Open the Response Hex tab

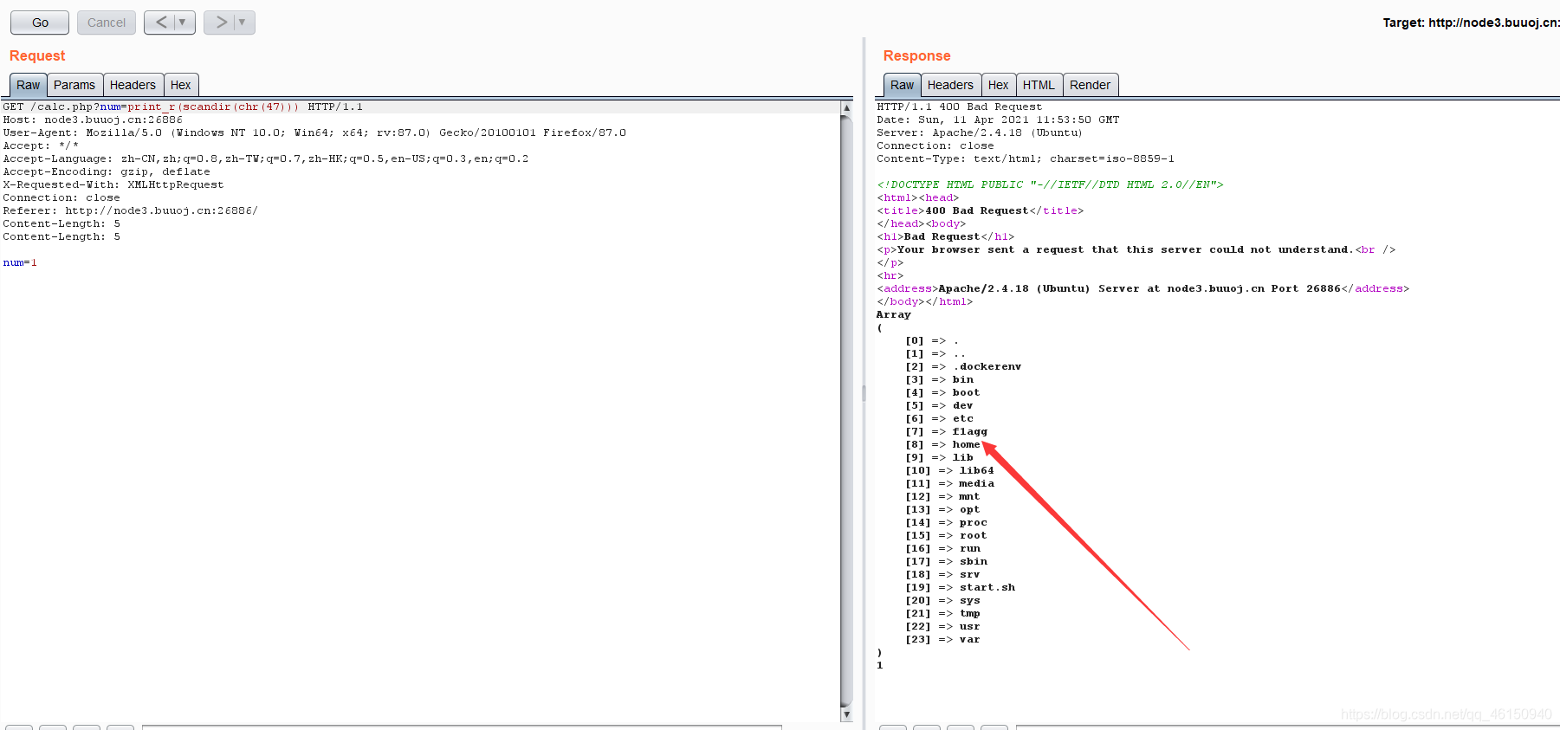tap(998, 85)
